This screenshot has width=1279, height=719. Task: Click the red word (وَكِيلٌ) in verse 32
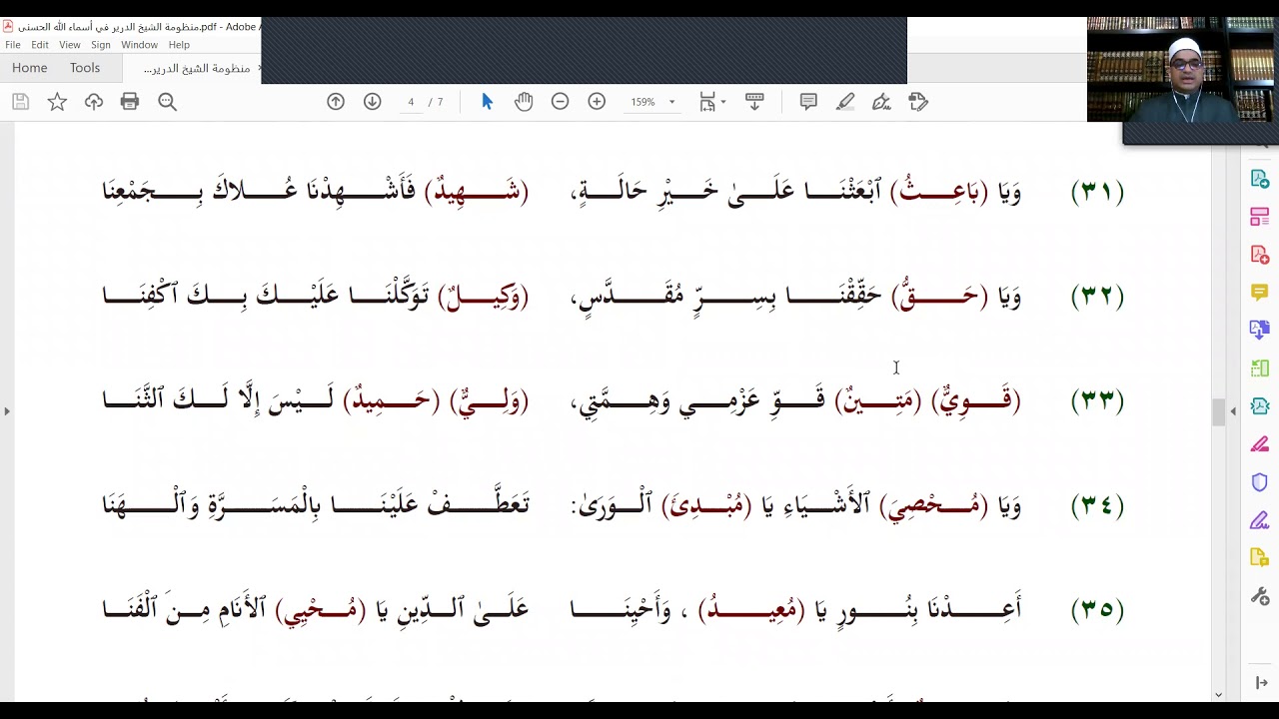click(484, 297)
